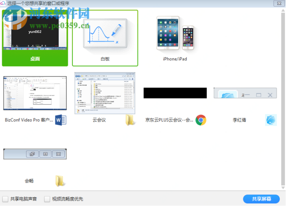Click the 京东云PLUS云会议 window label
287x207 pixels.
[169, 120]
